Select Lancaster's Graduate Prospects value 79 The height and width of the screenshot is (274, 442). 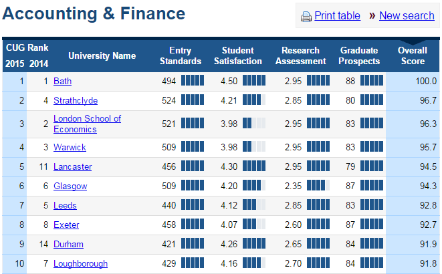pos(350,166)
